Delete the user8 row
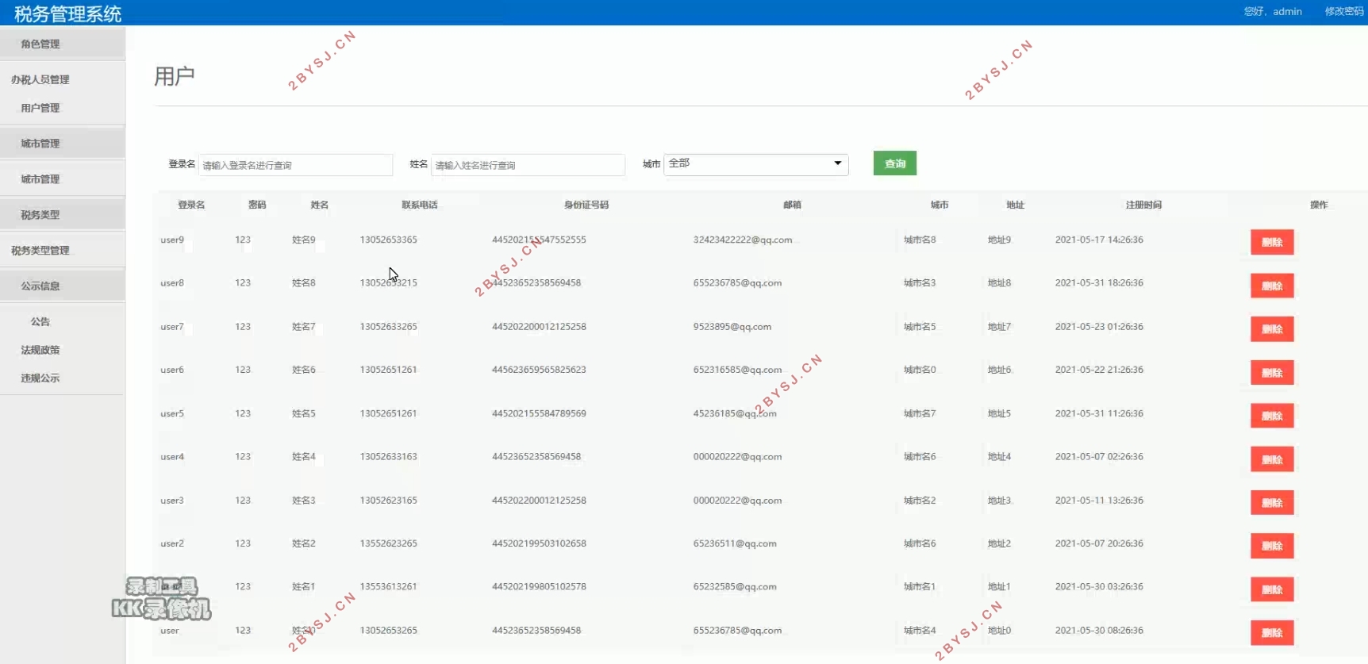This screenshot has height=664, width=1368. tap(1272, 286)
